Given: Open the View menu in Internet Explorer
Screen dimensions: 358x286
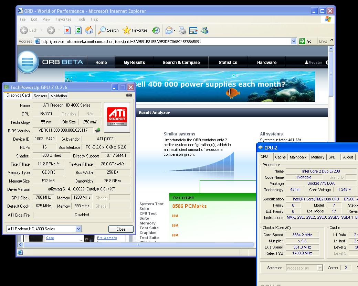Looking at the screenshot, I should click(x=46, y=19).
